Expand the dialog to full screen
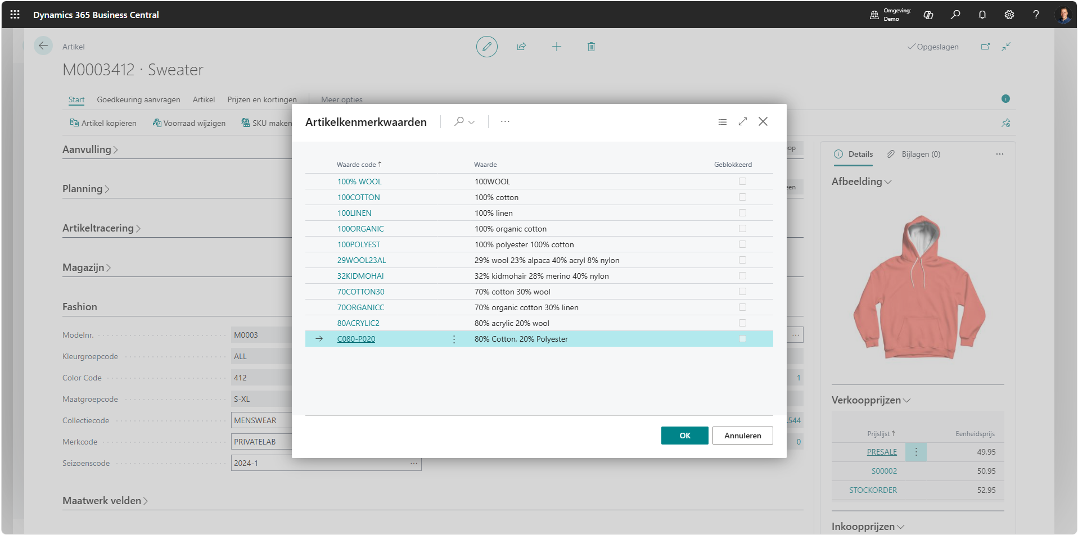 pyautogui.click(x=743, y=121)
